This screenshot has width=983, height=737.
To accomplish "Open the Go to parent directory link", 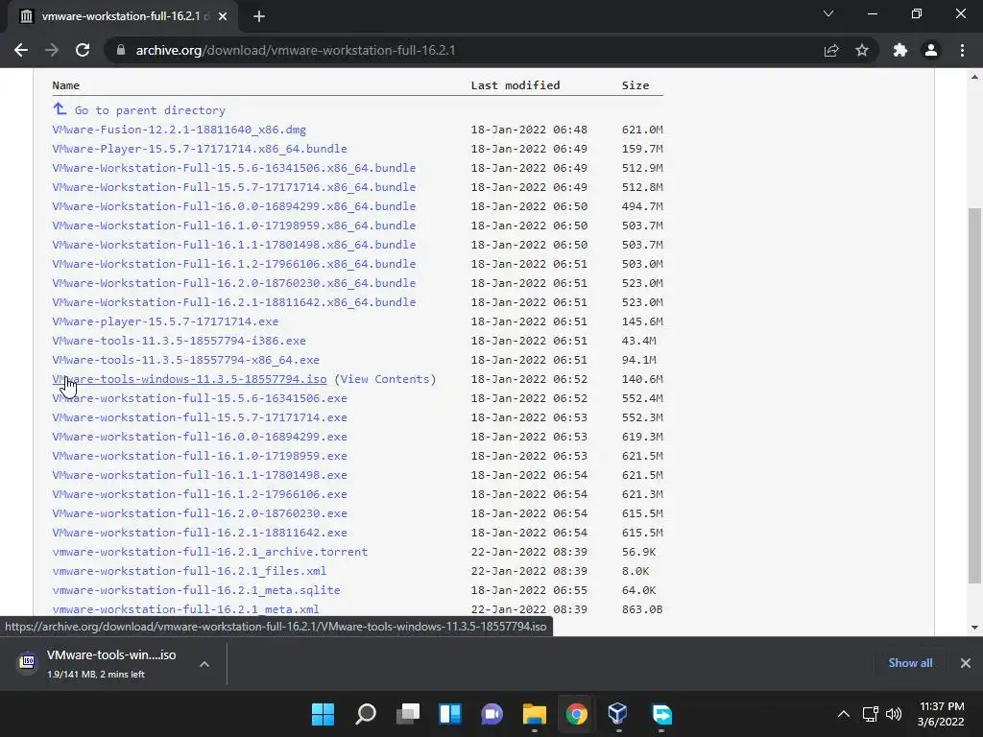I will tap(150, 110).
